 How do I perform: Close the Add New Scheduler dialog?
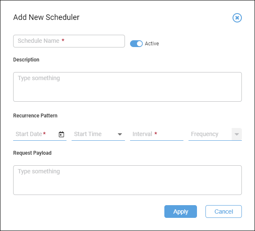(237, 18)
